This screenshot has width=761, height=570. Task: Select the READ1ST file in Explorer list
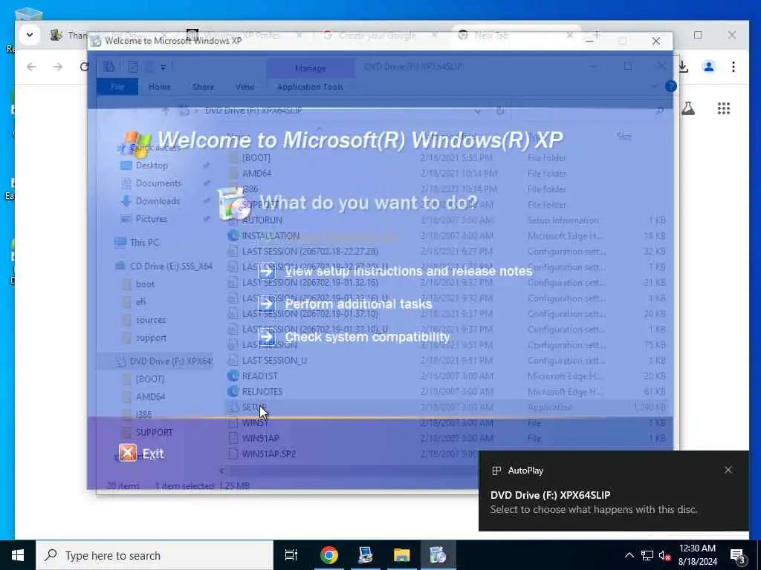click(x=259, y=376)
